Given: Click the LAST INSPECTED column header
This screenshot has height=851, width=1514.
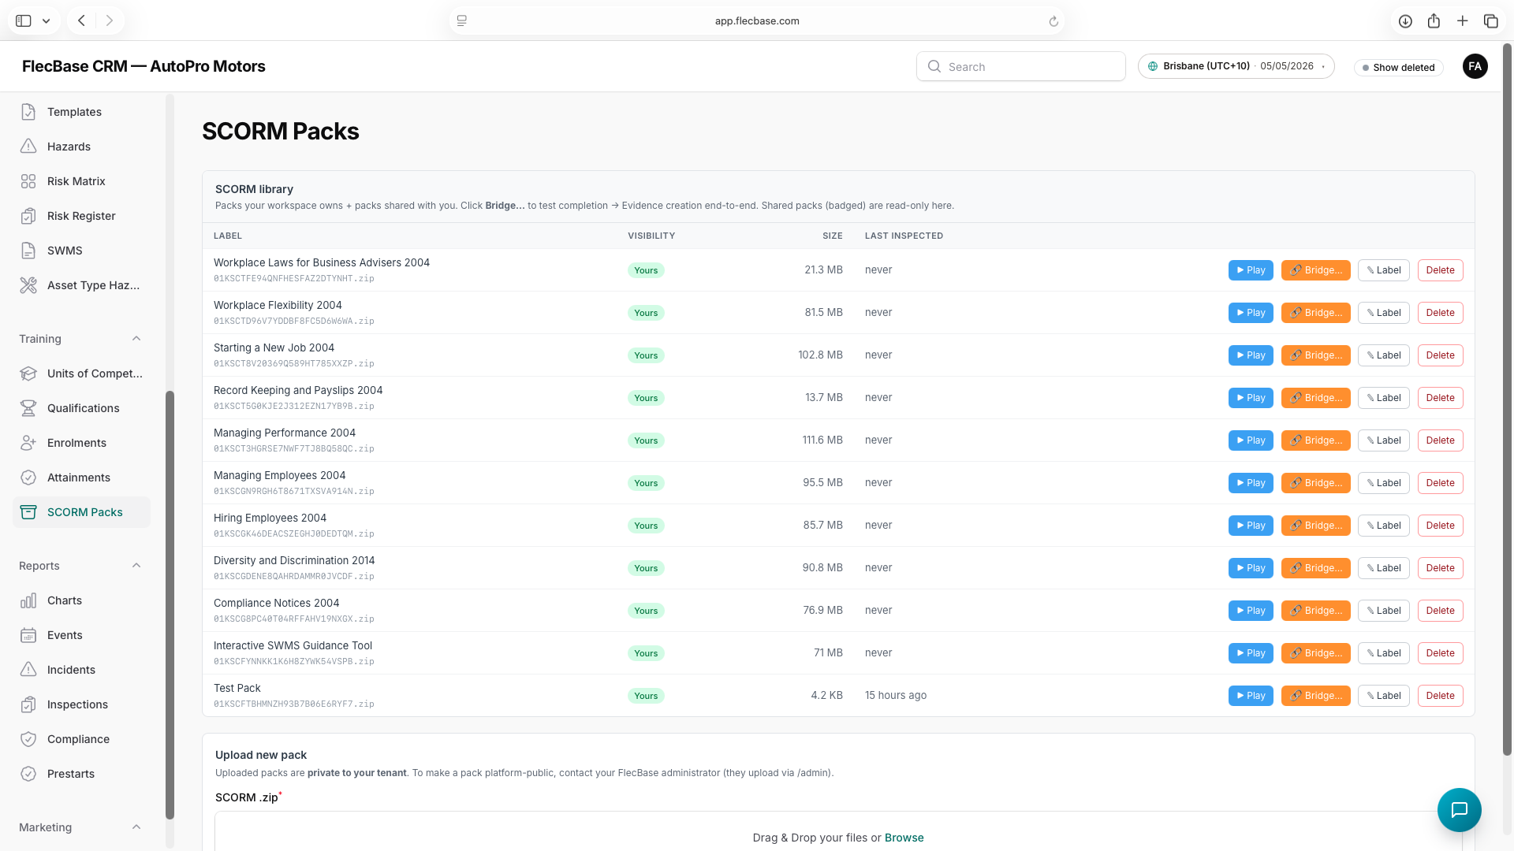Looking at the screenshot, I should point(904,236).
